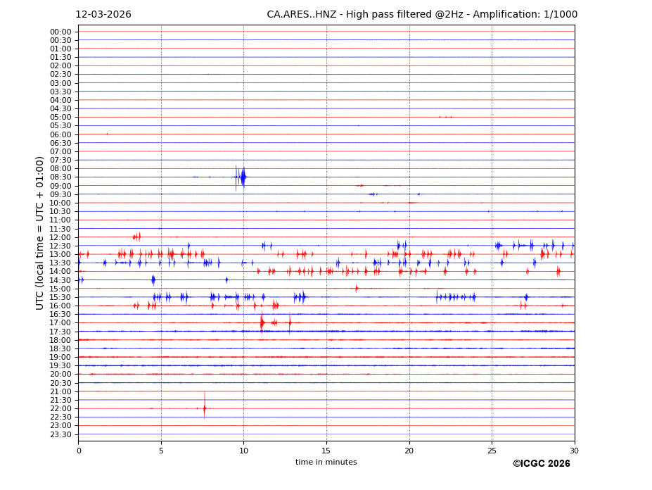
Task: Select the blue event on the 14:30 trace near minute 5
Action: click(153, 280)
